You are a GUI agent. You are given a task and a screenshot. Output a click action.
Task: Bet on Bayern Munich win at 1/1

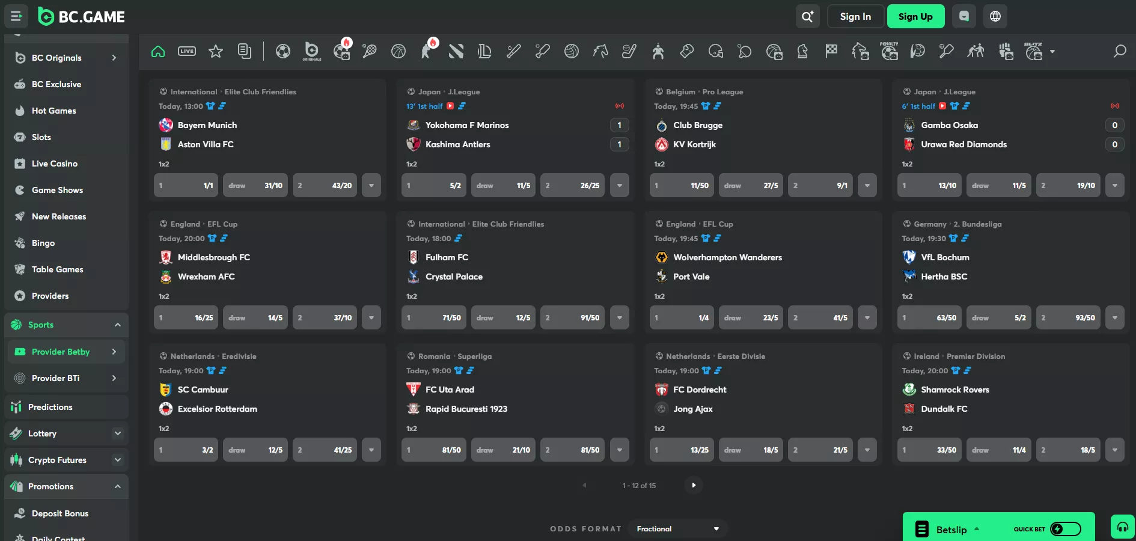pos(186,186)
